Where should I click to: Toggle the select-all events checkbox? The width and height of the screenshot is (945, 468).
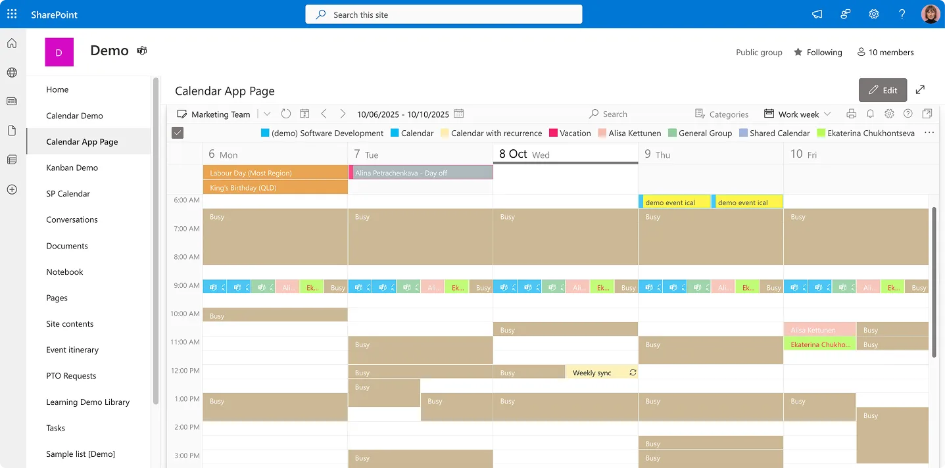point(177,132)
